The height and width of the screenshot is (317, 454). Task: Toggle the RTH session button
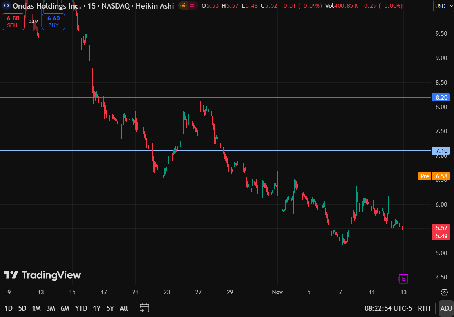424,308
